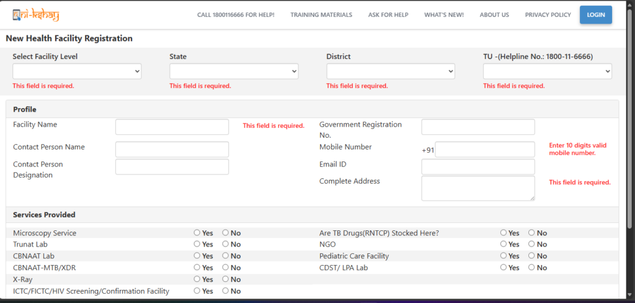Click the Email ID input field

477,166
